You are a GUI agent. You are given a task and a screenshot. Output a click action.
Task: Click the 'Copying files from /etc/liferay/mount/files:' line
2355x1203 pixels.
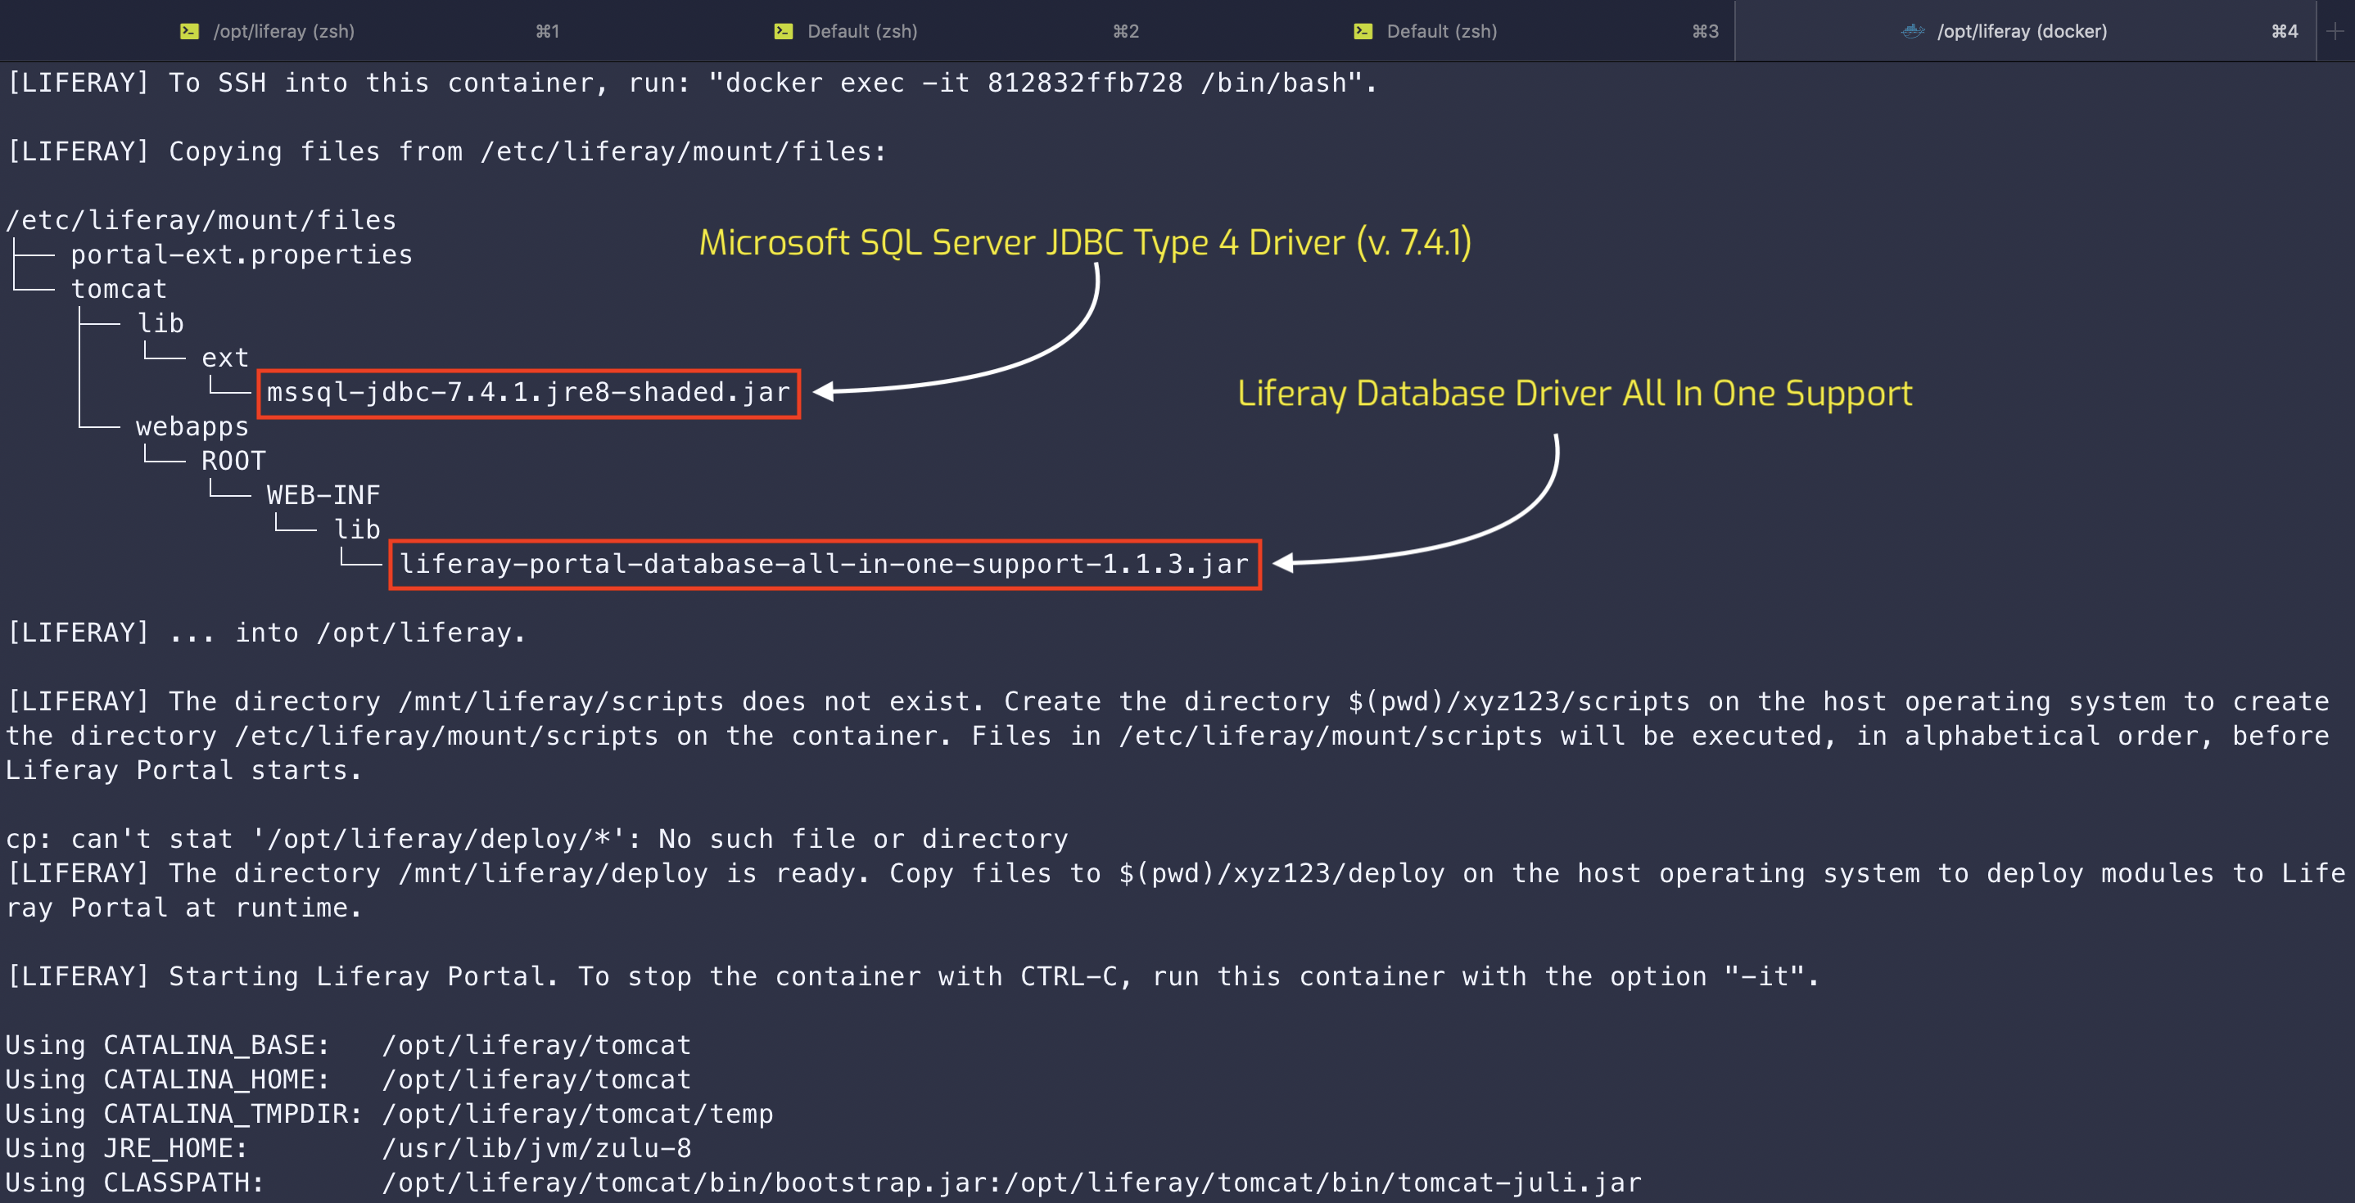point(447,151)
